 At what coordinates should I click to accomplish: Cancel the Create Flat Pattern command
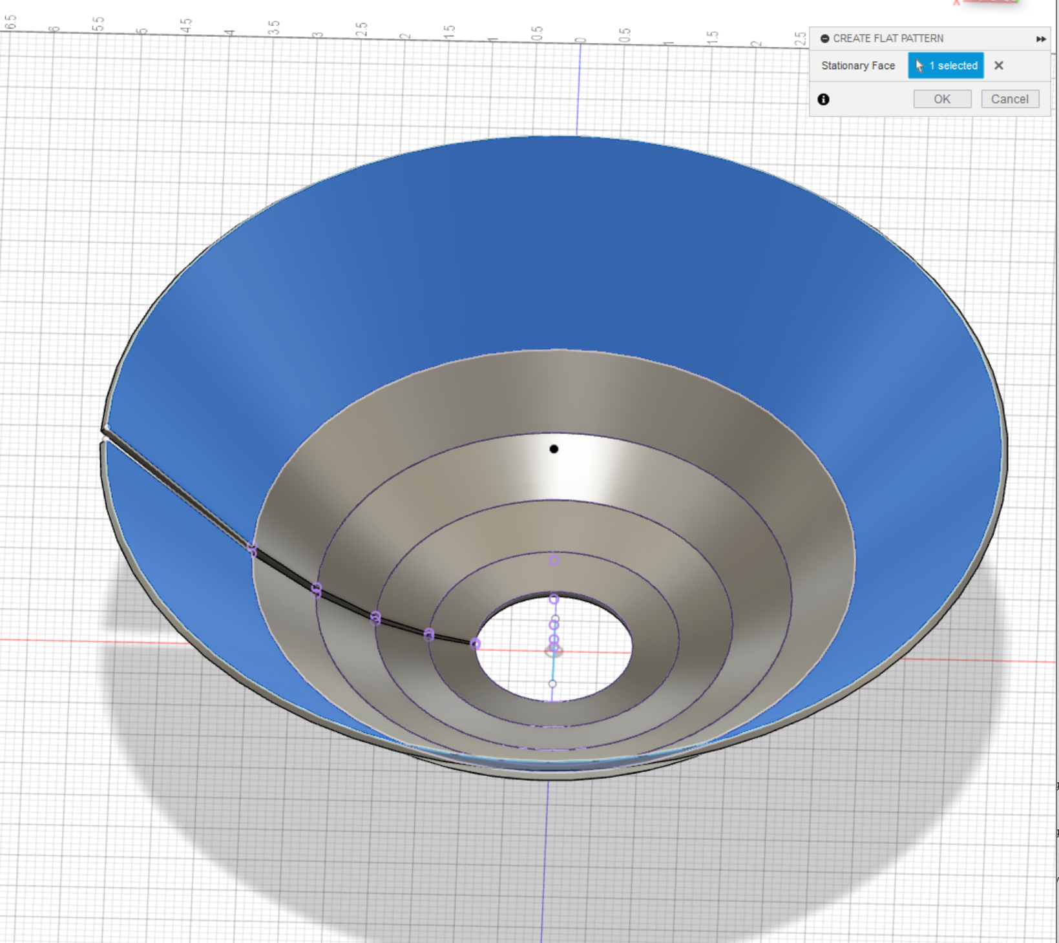(1009, 98)
